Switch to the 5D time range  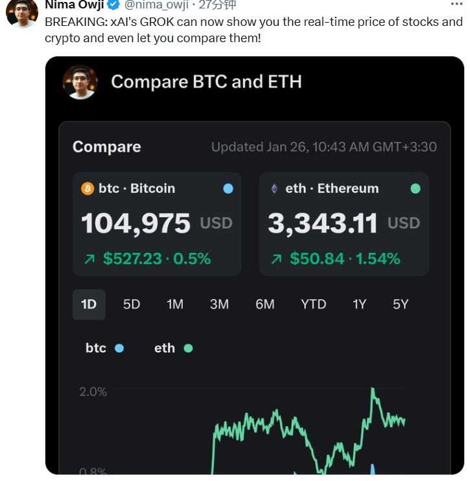[132, 304]
